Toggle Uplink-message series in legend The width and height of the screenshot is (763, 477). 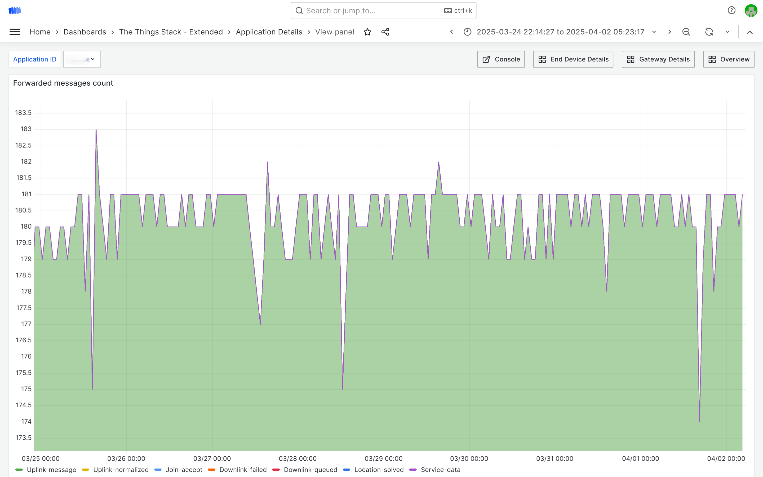tap(51, 470)
